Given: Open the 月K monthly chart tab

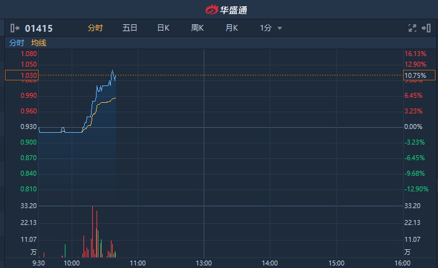Looking at the screenshot, I should point(232,28).
